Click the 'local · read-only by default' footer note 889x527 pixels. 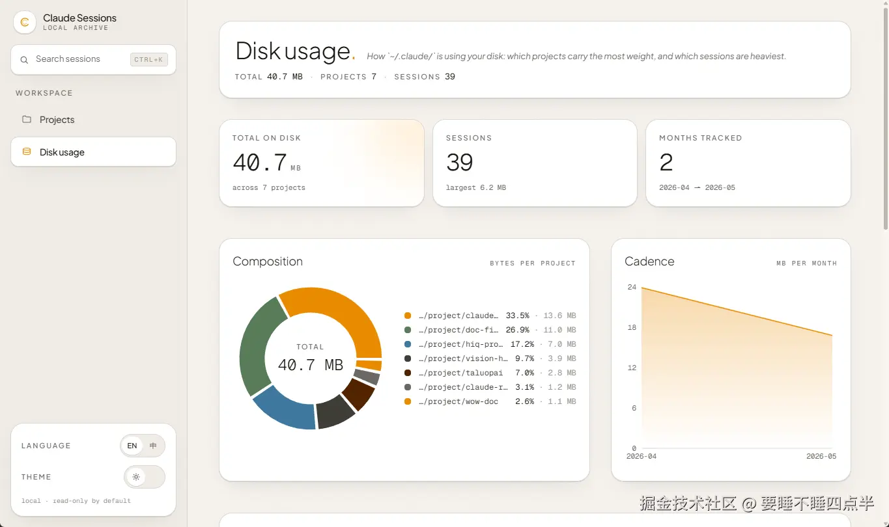76,501
